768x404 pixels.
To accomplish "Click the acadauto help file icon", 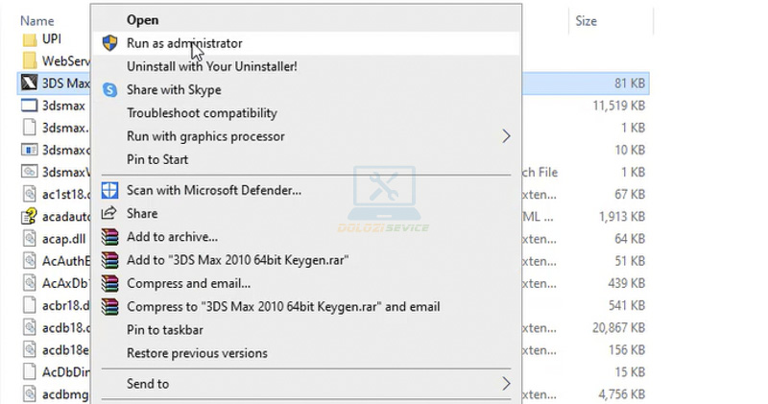I will [30, 217].
